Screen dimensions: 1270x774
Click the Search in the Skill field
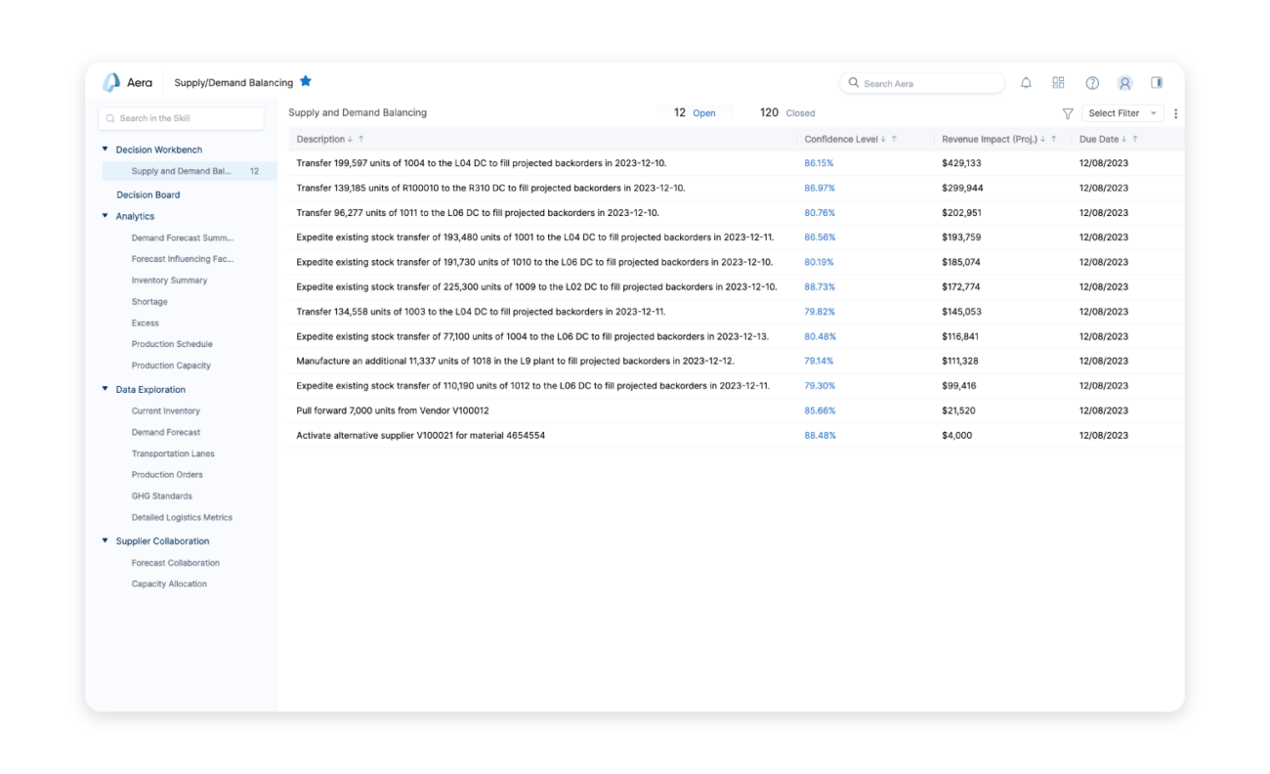tap(181, 117)
